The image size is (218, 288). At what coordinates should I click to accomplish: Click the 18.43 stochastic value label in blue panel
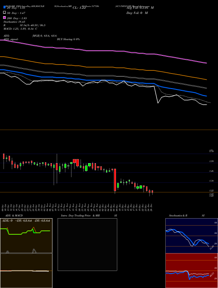[211, 247]
